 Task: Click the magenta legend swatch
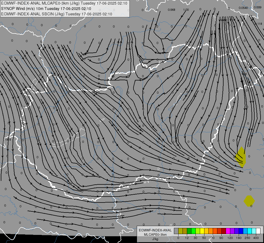point(228,231)
